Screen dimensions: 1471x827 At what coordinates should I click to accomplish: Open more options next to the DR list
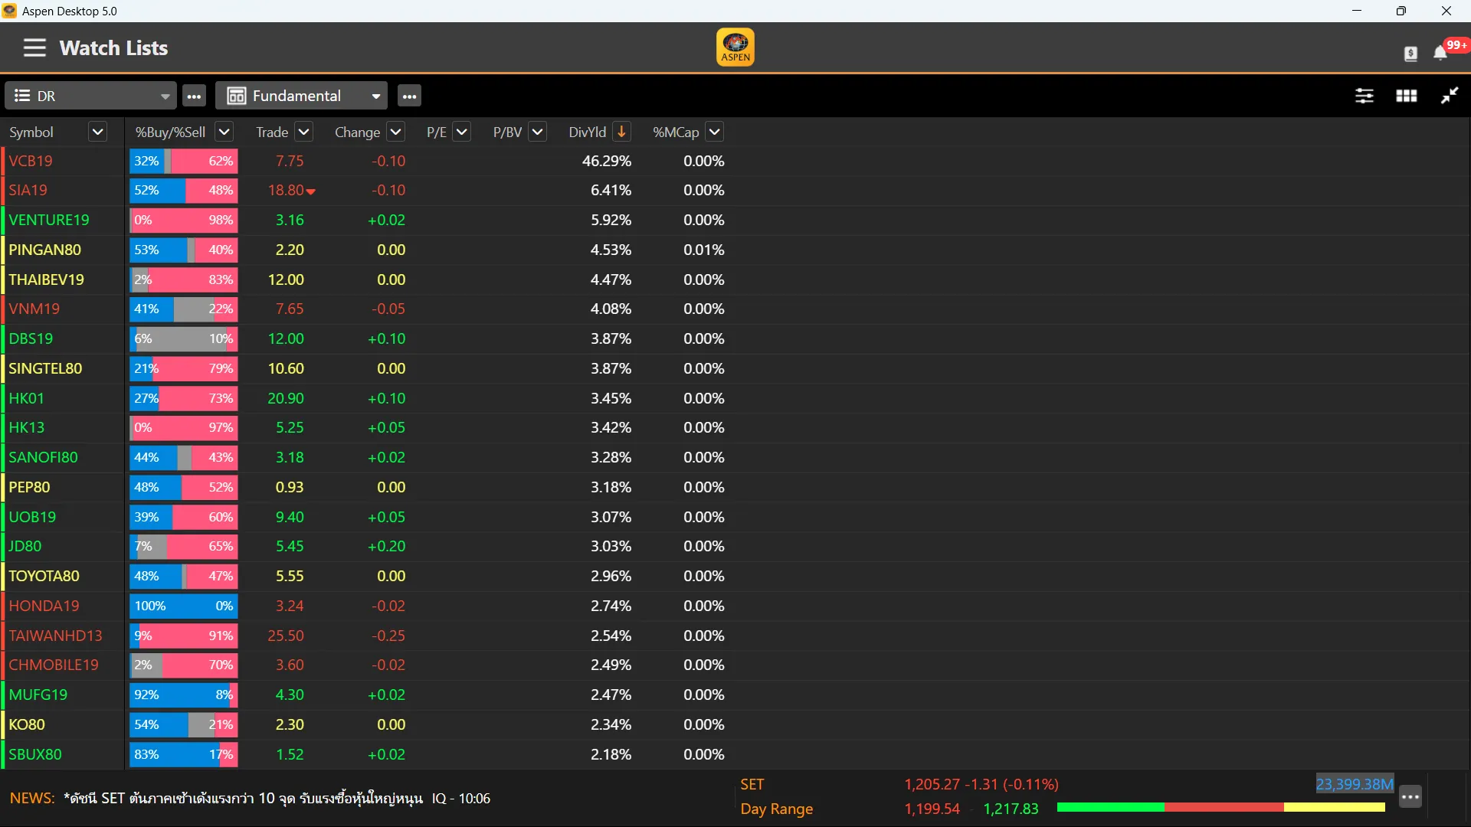pos(194,96)
